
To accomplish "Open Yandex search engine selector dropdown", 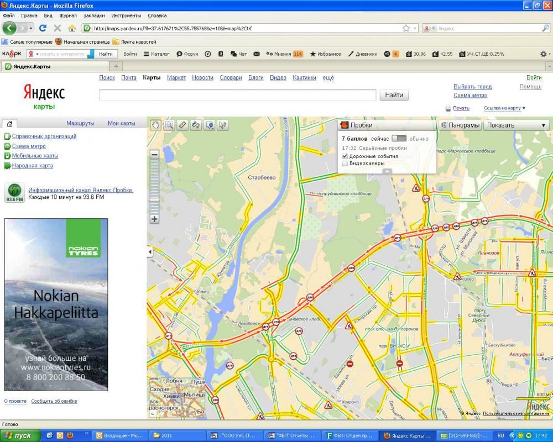I will coord(429,28).
